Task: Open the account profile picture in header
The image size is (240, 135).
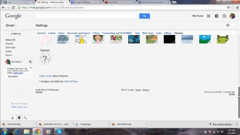Action: [x=232, y=16]
